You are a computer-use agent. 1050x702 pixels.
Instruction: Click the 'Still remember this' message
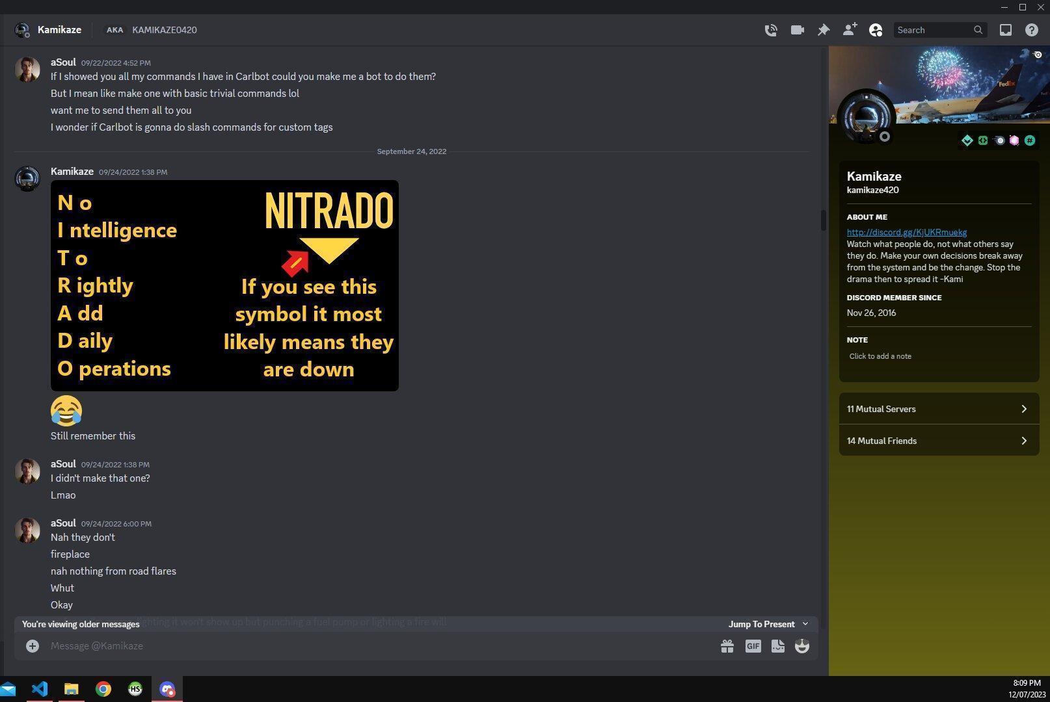(93, 436)
